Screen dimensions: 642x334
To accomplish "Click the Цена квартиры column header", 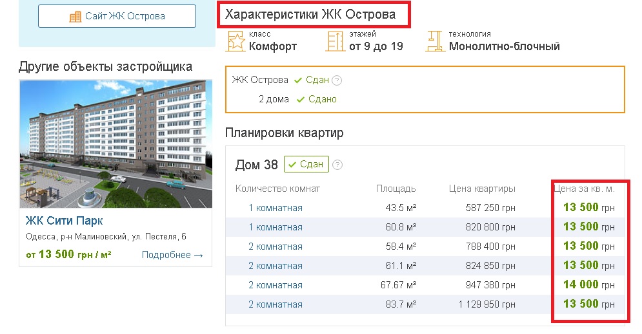I will point(482,189).
